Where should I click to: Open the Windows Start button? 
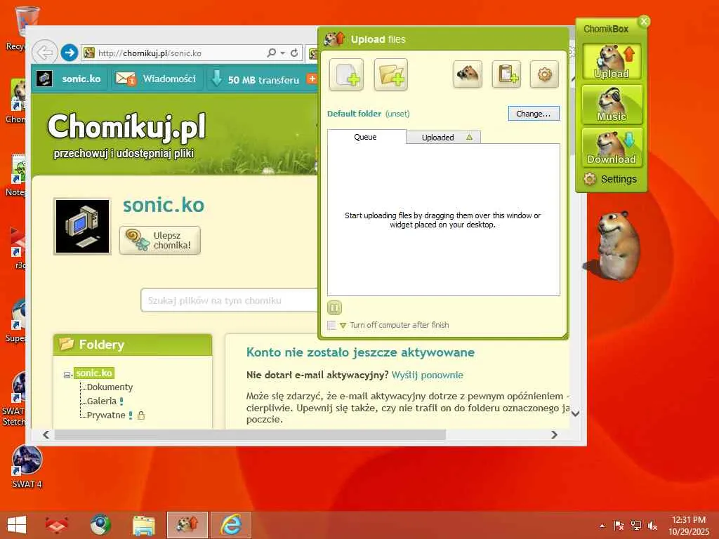click(x=17, y=525)
